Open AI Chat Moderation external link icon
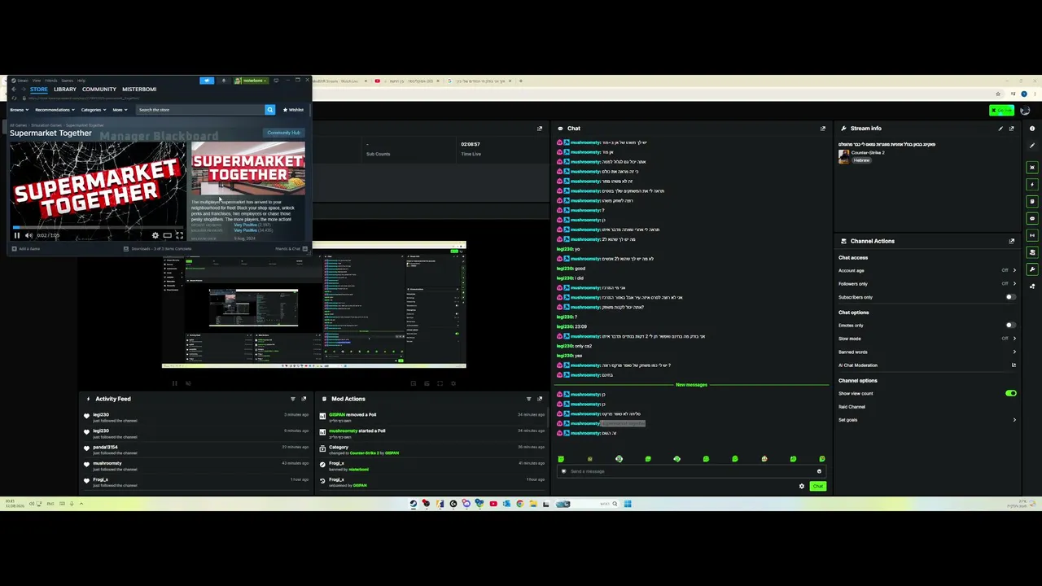 click(1014, 365)
